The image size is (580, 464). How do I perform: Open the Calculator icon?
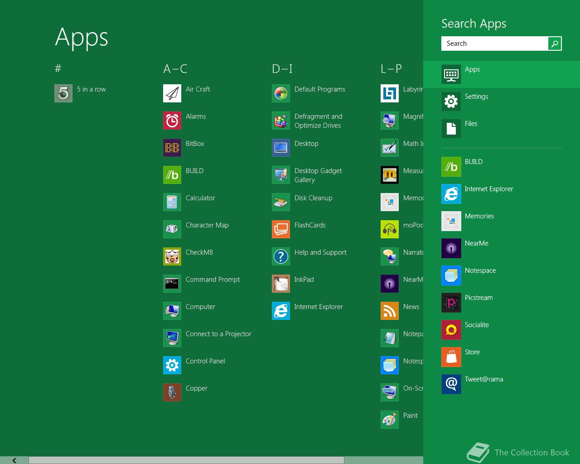click(x=172, y=202)
